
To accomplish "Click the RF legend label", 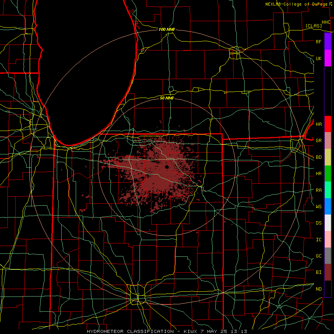I will tap(318, 42).
